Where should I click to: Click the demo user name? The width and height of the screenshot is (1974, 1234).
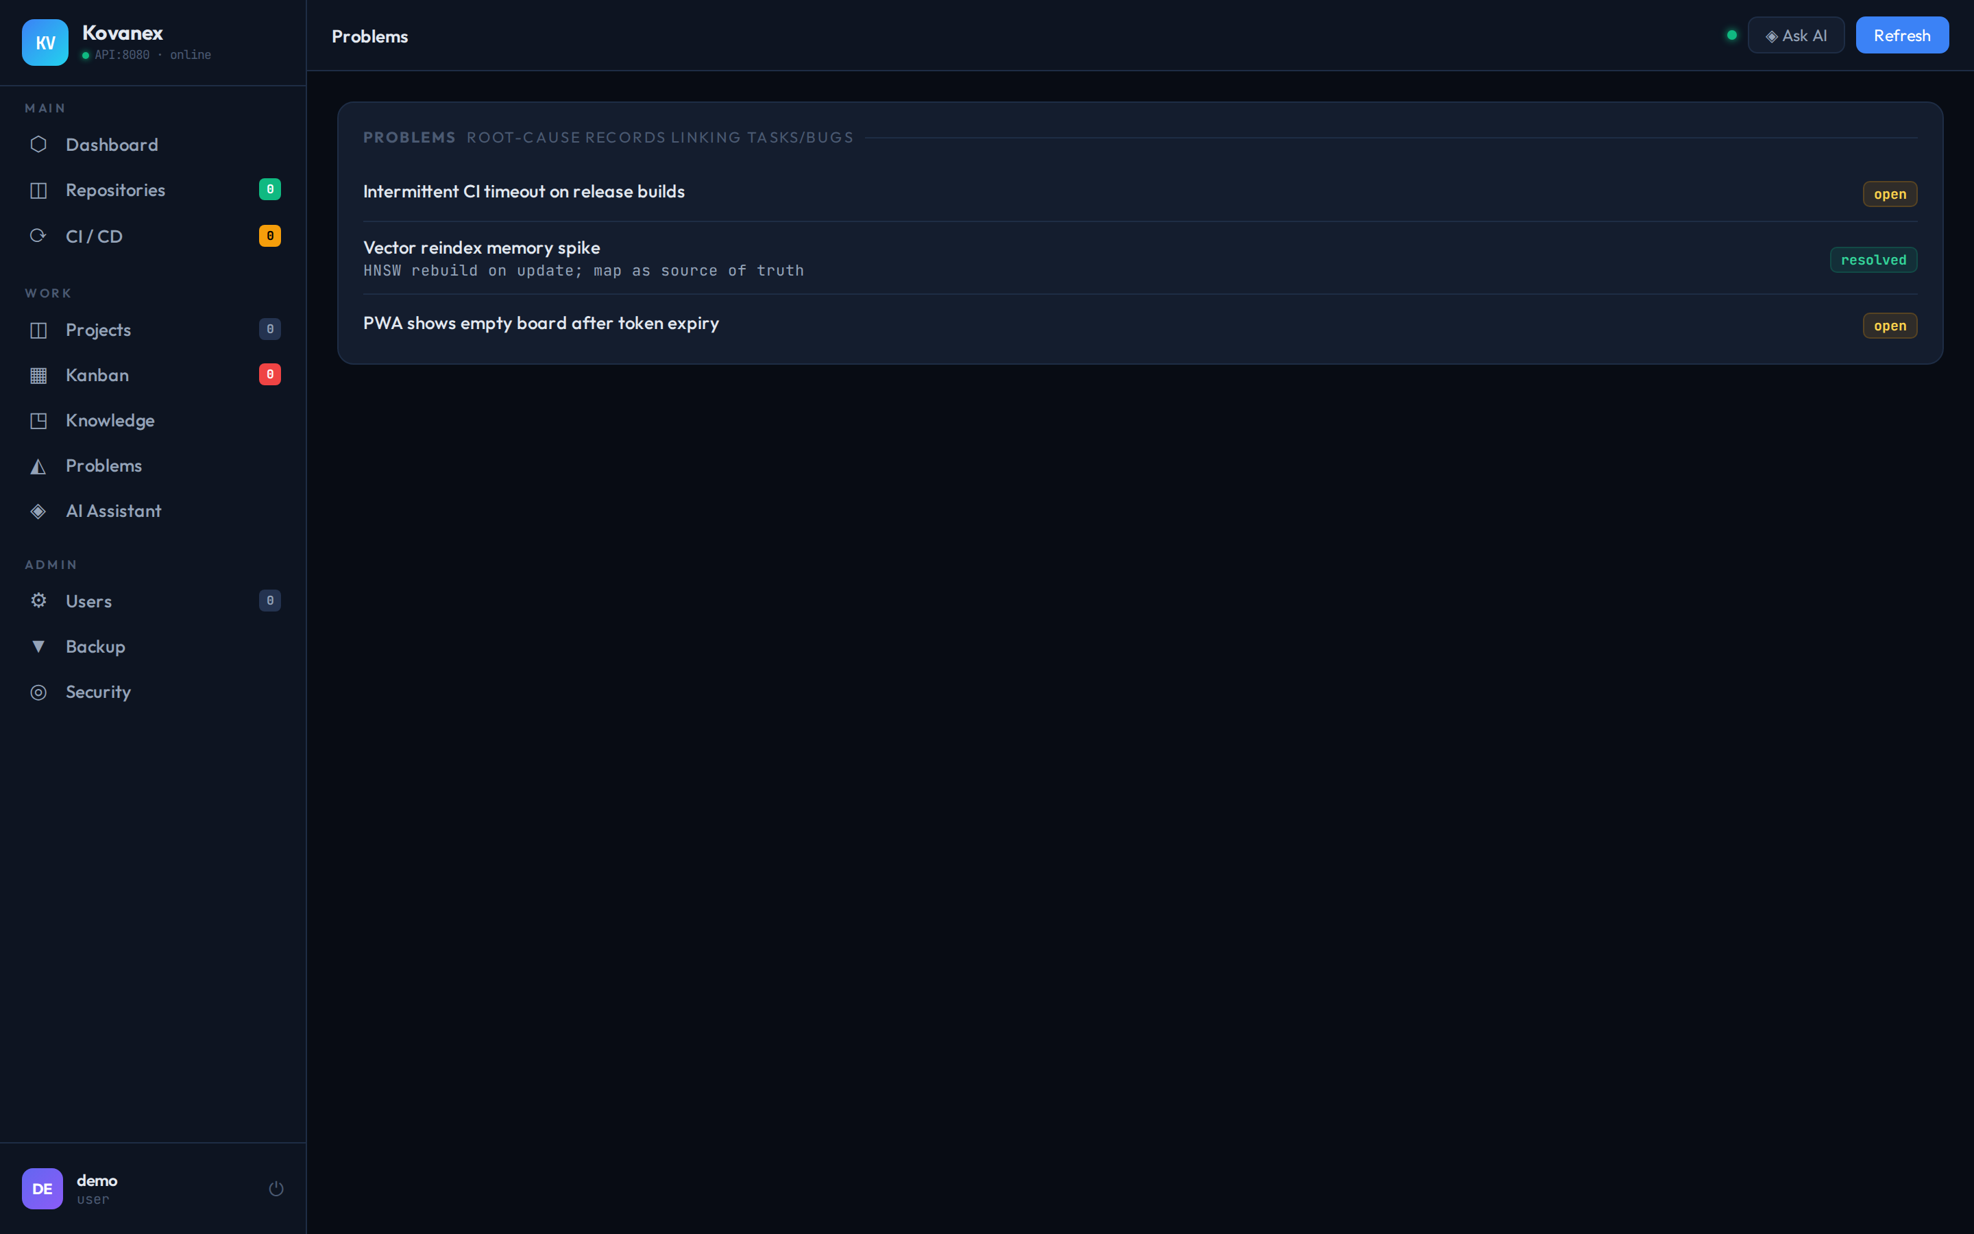click(97, 1180)
